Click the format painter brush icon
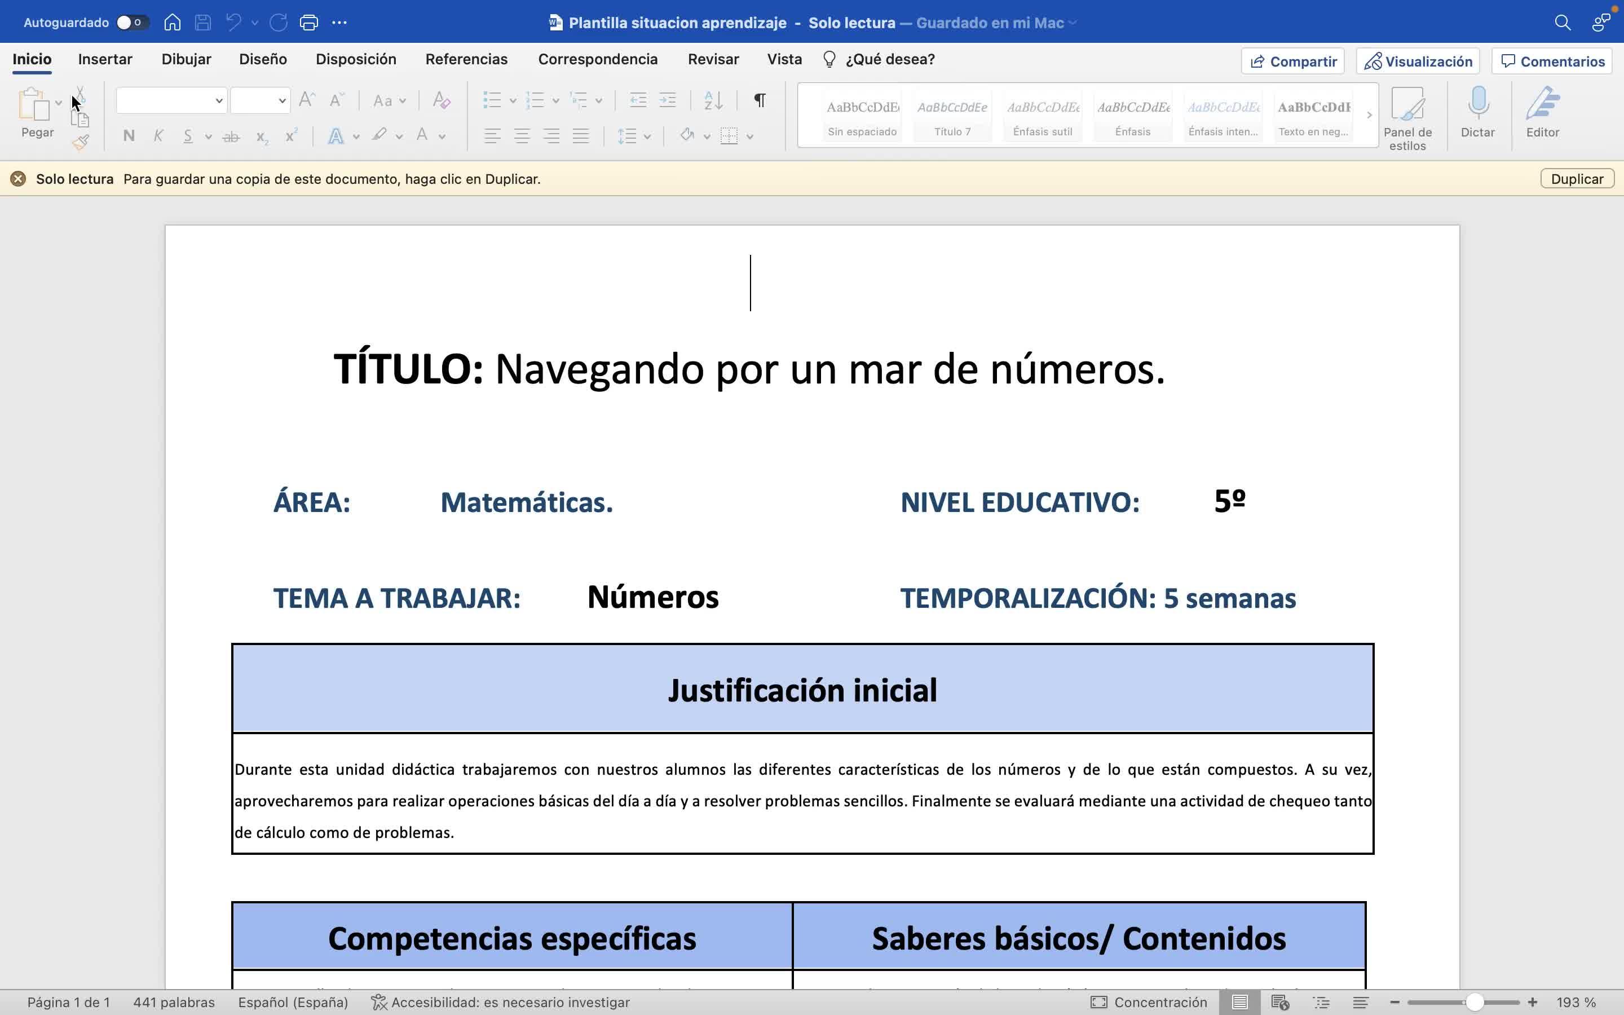The image size is (1624, 1015). pyautogui.click(x=81, y=142)
